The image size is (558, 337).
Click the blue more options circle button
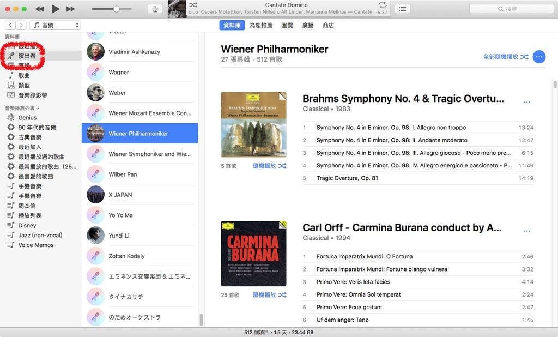539,57
